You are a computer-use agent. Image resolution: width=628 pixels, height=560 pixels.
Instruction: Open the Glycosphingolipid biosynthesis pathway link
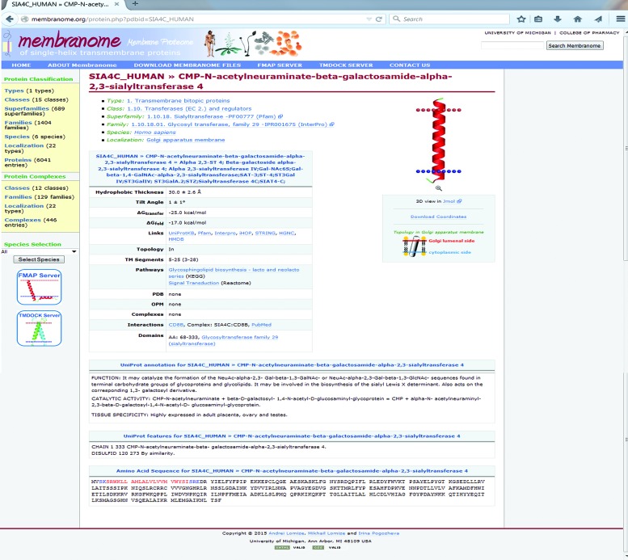[234, 273]
